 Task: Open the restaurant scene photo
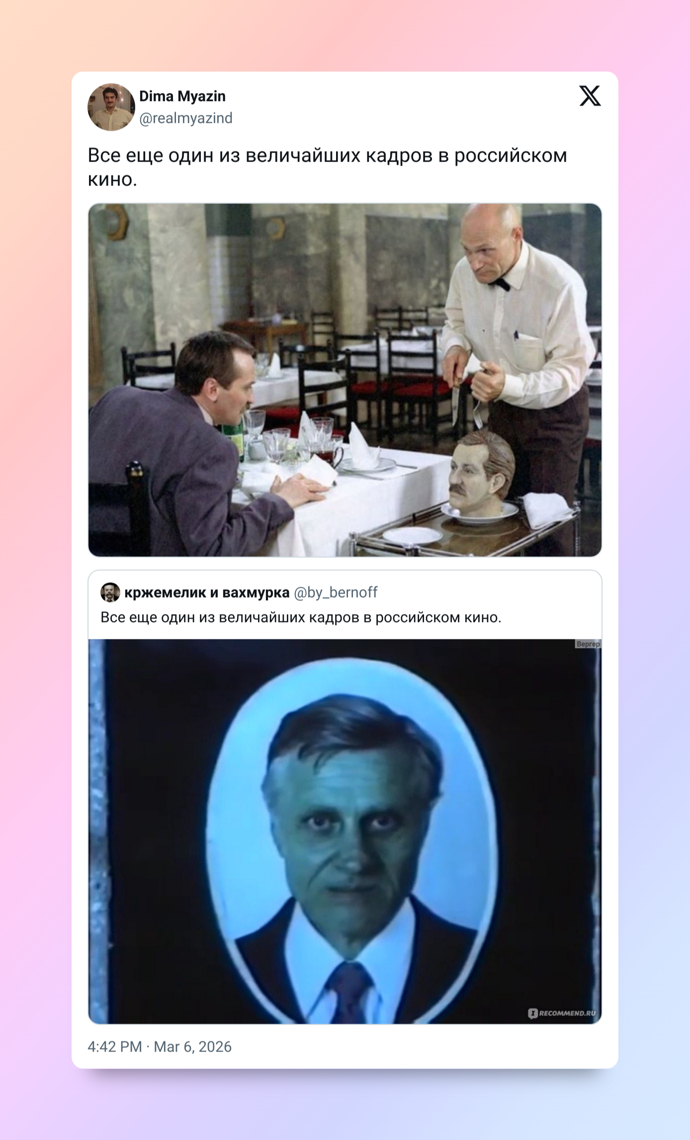pyautogui.click(x=345, y=380)
